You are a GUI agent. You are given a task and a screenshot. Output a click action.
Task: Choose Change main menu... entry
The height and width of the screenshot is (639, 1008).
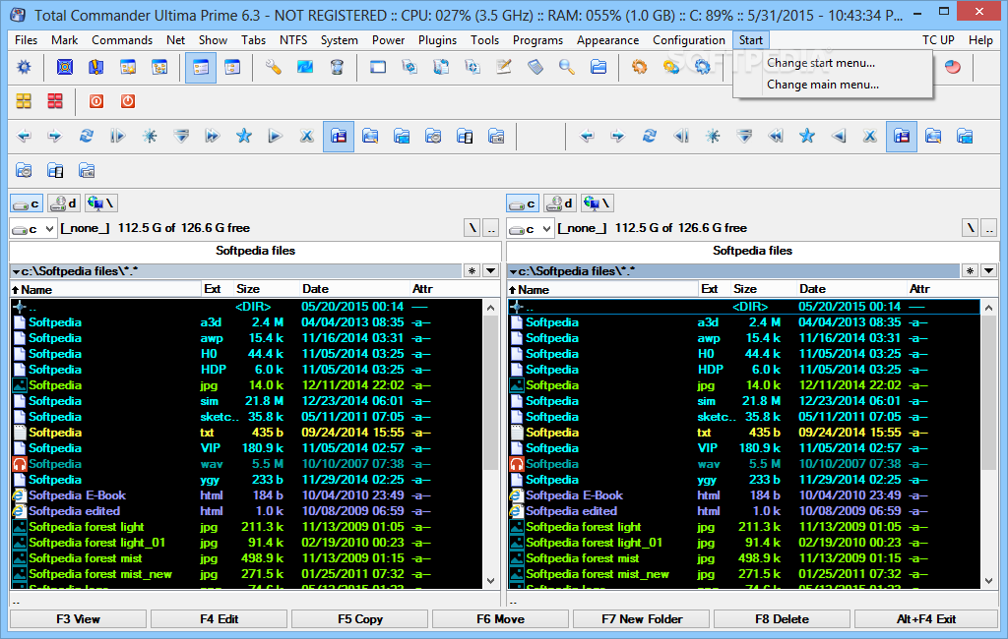(x=823, y=85)
